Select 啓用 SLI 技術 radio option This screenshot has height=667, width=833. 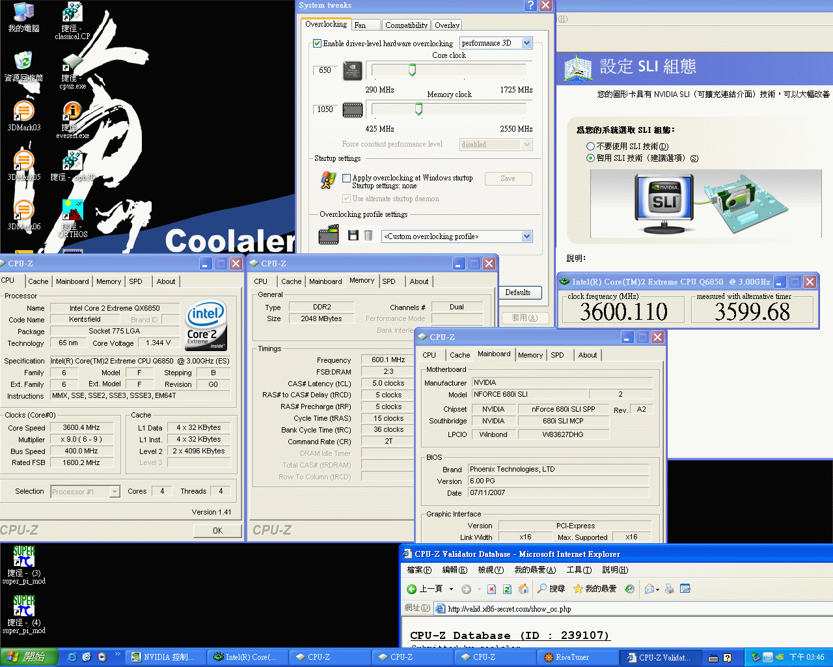pos(590,158)
